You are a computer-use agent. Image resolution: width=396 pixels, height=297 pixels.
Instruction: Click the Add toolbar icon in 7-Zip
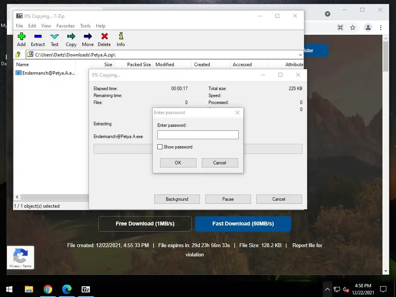click(x=21, y=39)
